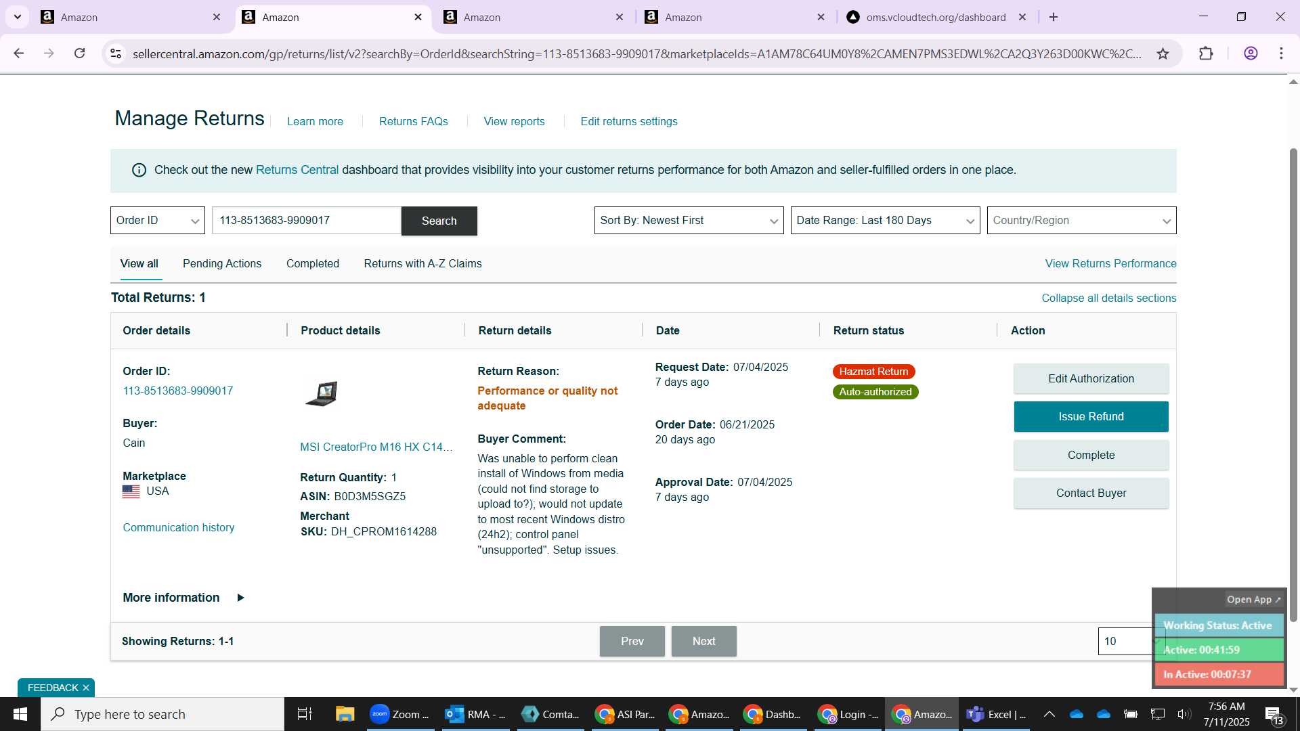
Task: Click Edit Authorization button
Action: click(x=1091, y=378)
